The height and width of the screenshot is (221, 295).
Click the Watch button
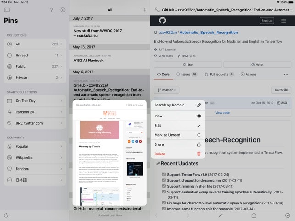(257, 65)
